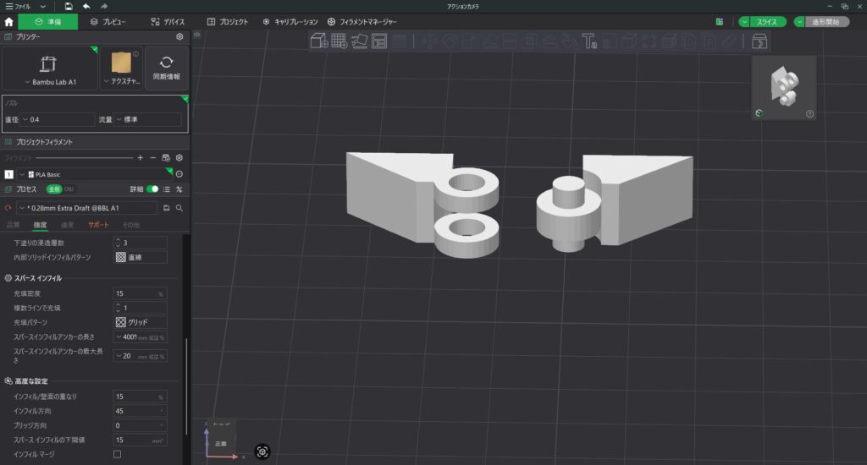Open the nozzle diameter 0.4 dropdown

(58, 119)
